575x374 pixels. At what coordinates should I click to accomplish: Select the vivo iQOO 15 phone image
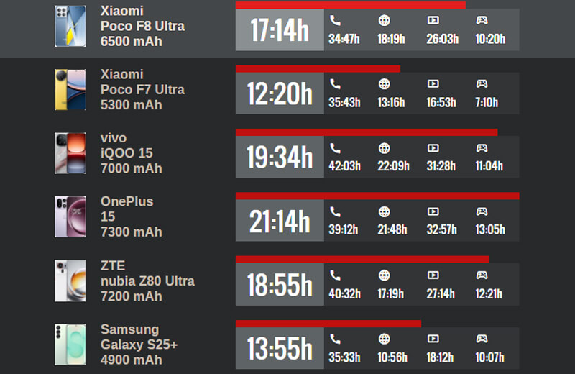coord(70,153)
